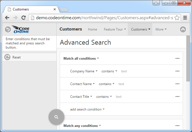This screenshot has width=192, height=132.
Task: Open more options for Contact Title row
Action: tap(177, 97)
